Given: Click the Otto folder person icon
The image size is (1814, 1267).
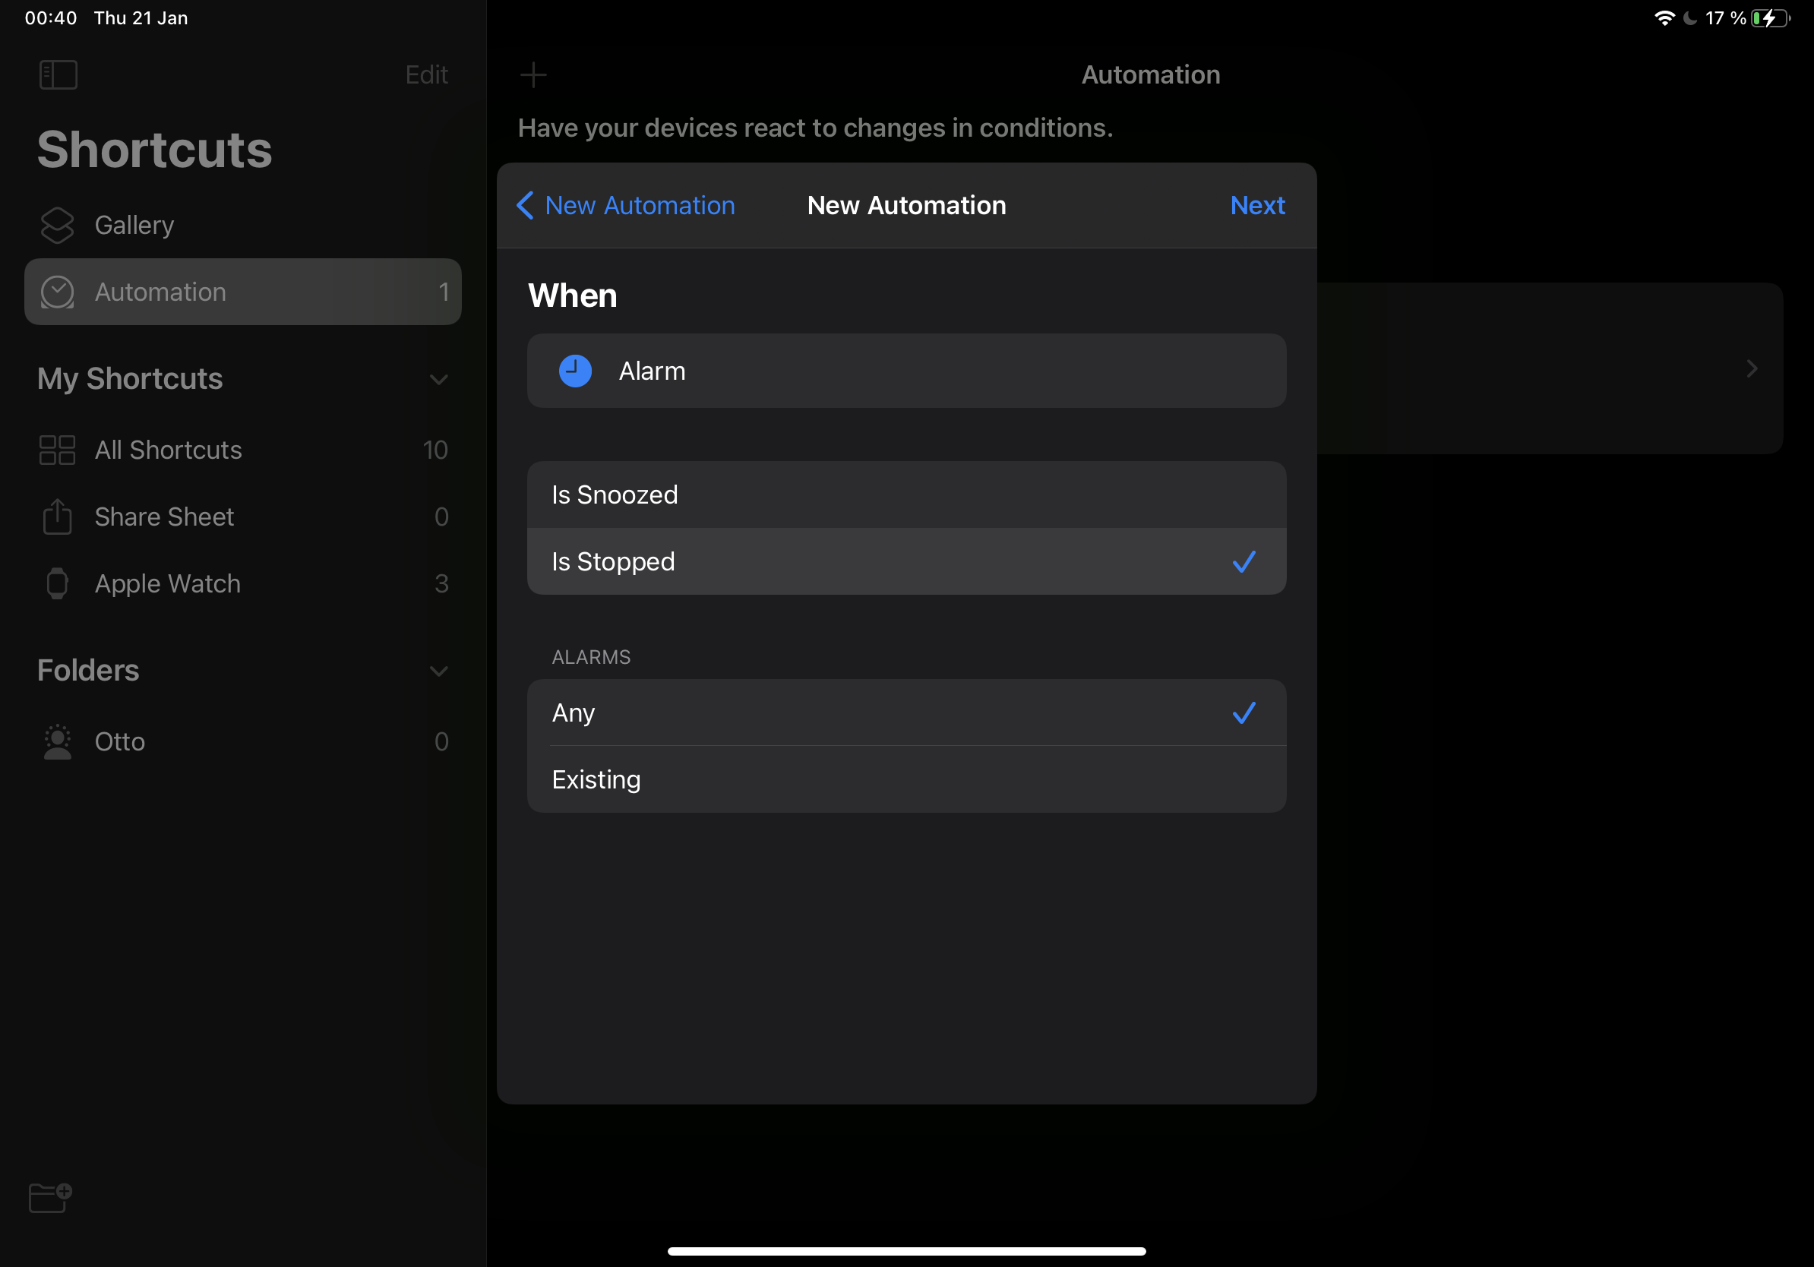Looking at the screenshot, I should point(57,741).
